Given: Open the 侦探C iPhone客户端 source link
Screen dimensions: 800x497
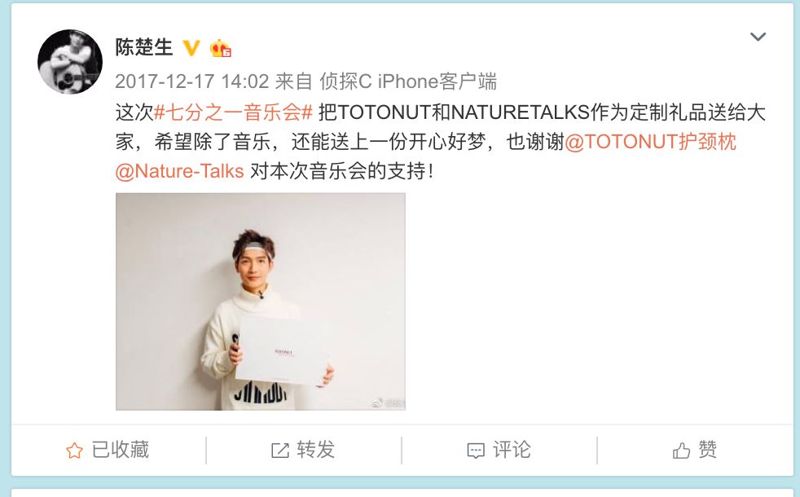Looking at the screenshot, I should point(408,81).
